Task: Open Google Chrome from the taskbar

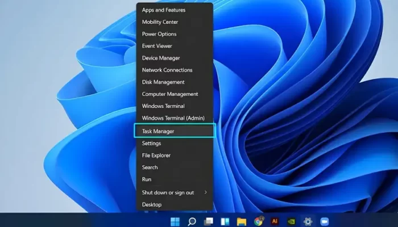Action: pos(259,221)
